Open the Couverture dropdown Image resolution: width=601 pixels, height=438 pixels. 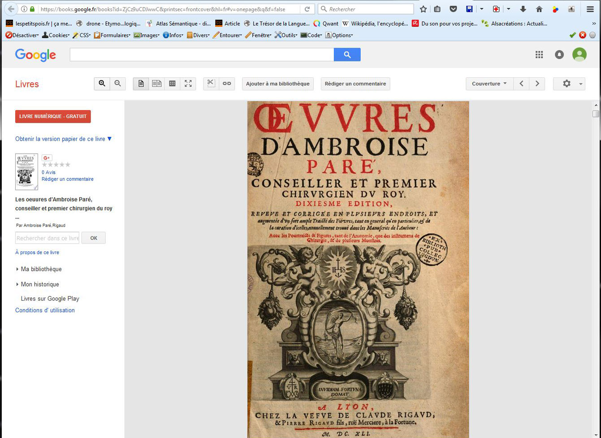pyautogui.click(x=489, y=84)
